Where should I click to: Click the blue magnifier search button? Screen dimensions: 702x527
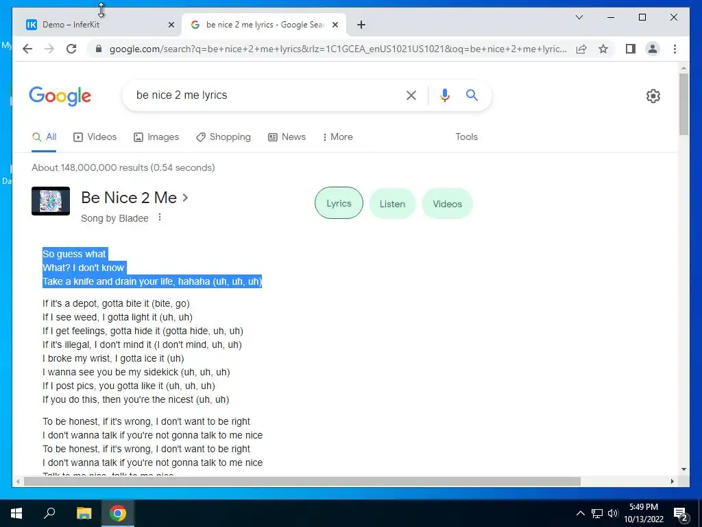472,95
